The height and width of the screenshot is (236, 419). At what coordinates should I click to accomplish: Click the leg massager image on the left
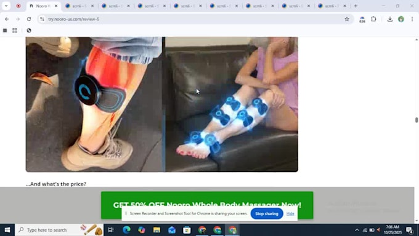(94, 104)
